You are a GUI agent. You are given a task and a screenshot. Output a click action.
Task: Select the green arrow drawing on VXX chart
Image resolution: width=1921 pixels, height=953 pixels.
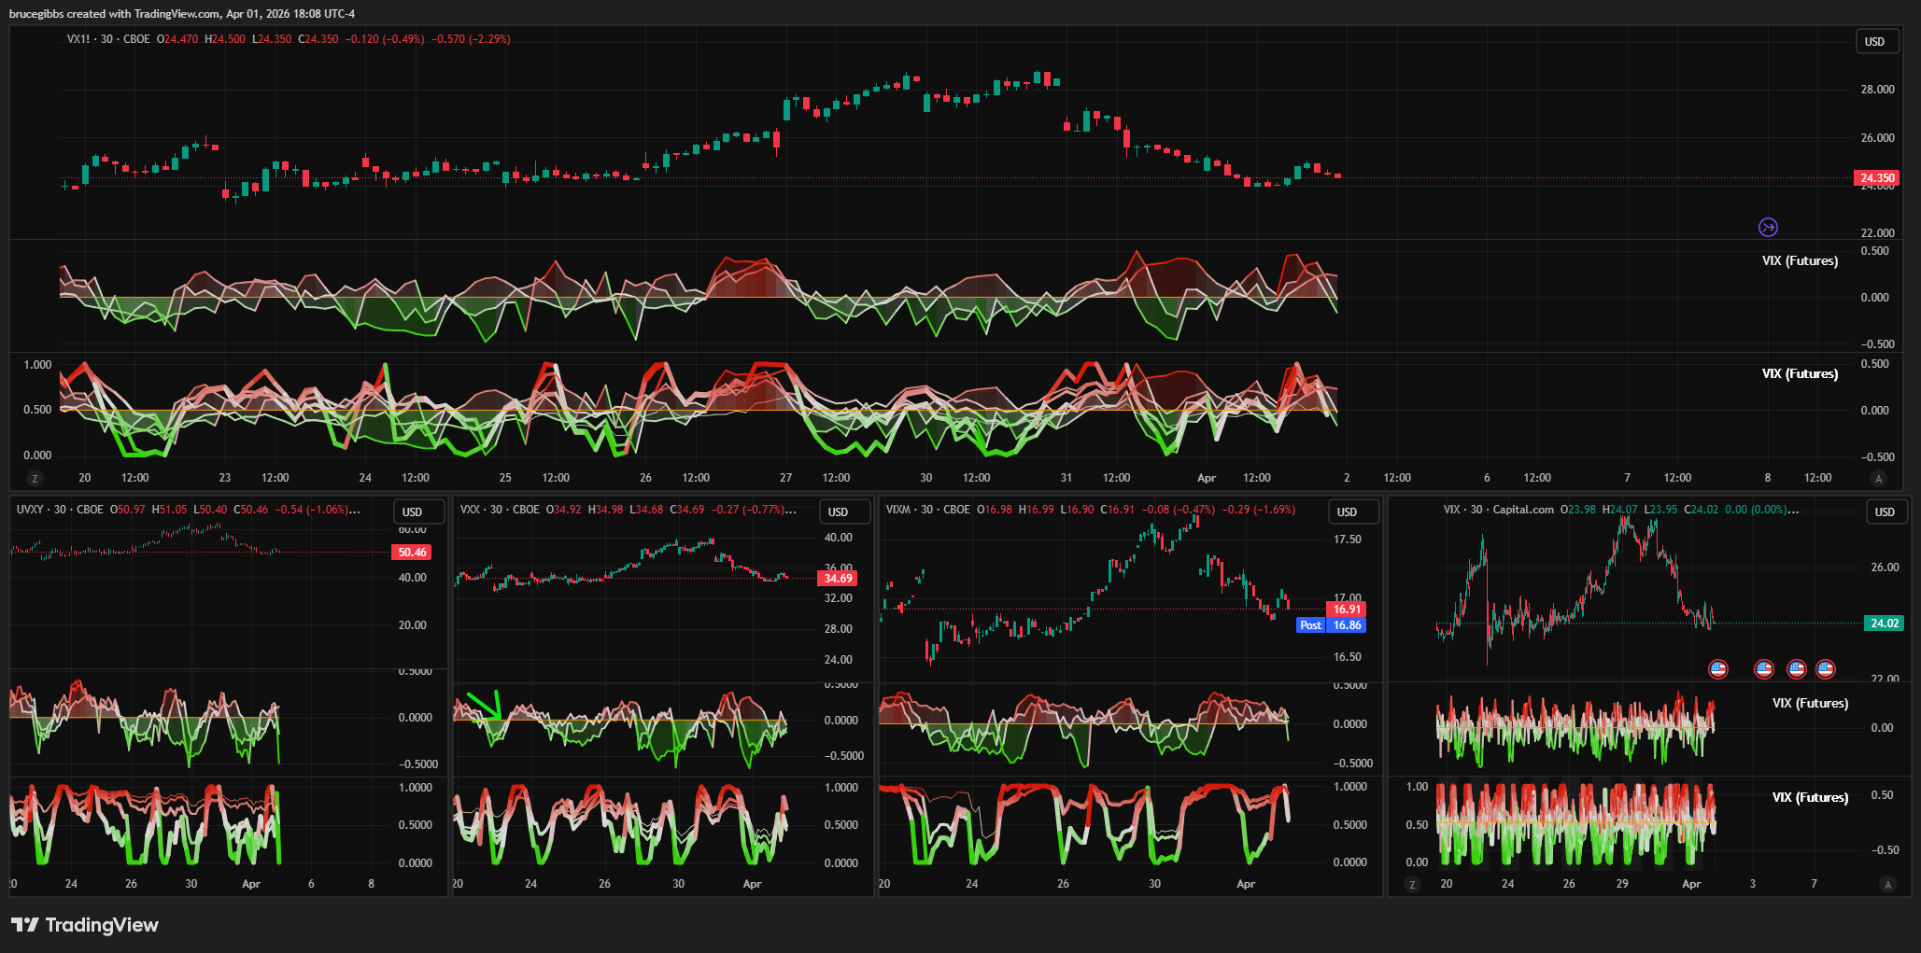coord(486,705)
